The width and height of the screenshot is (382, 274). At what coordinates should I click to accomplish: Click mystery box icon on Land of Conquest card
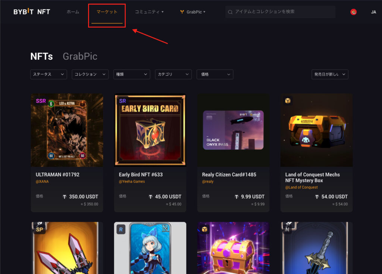288,101
